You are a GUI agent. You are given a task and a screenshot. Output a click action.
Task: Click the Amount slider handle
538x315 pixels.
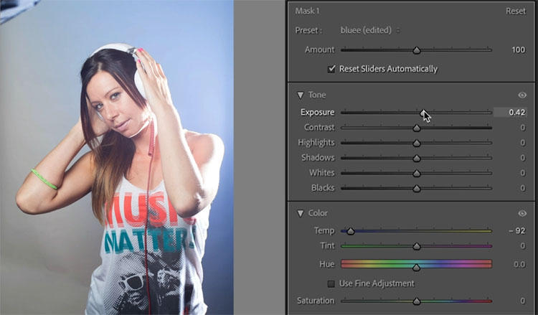417,50
